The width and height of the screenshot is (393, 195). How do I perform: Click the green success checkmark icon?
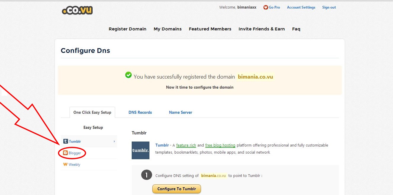pos(128,75)
